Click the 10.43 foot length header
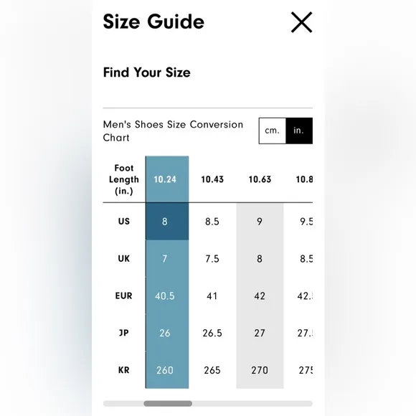 click(x=212, y=179)
